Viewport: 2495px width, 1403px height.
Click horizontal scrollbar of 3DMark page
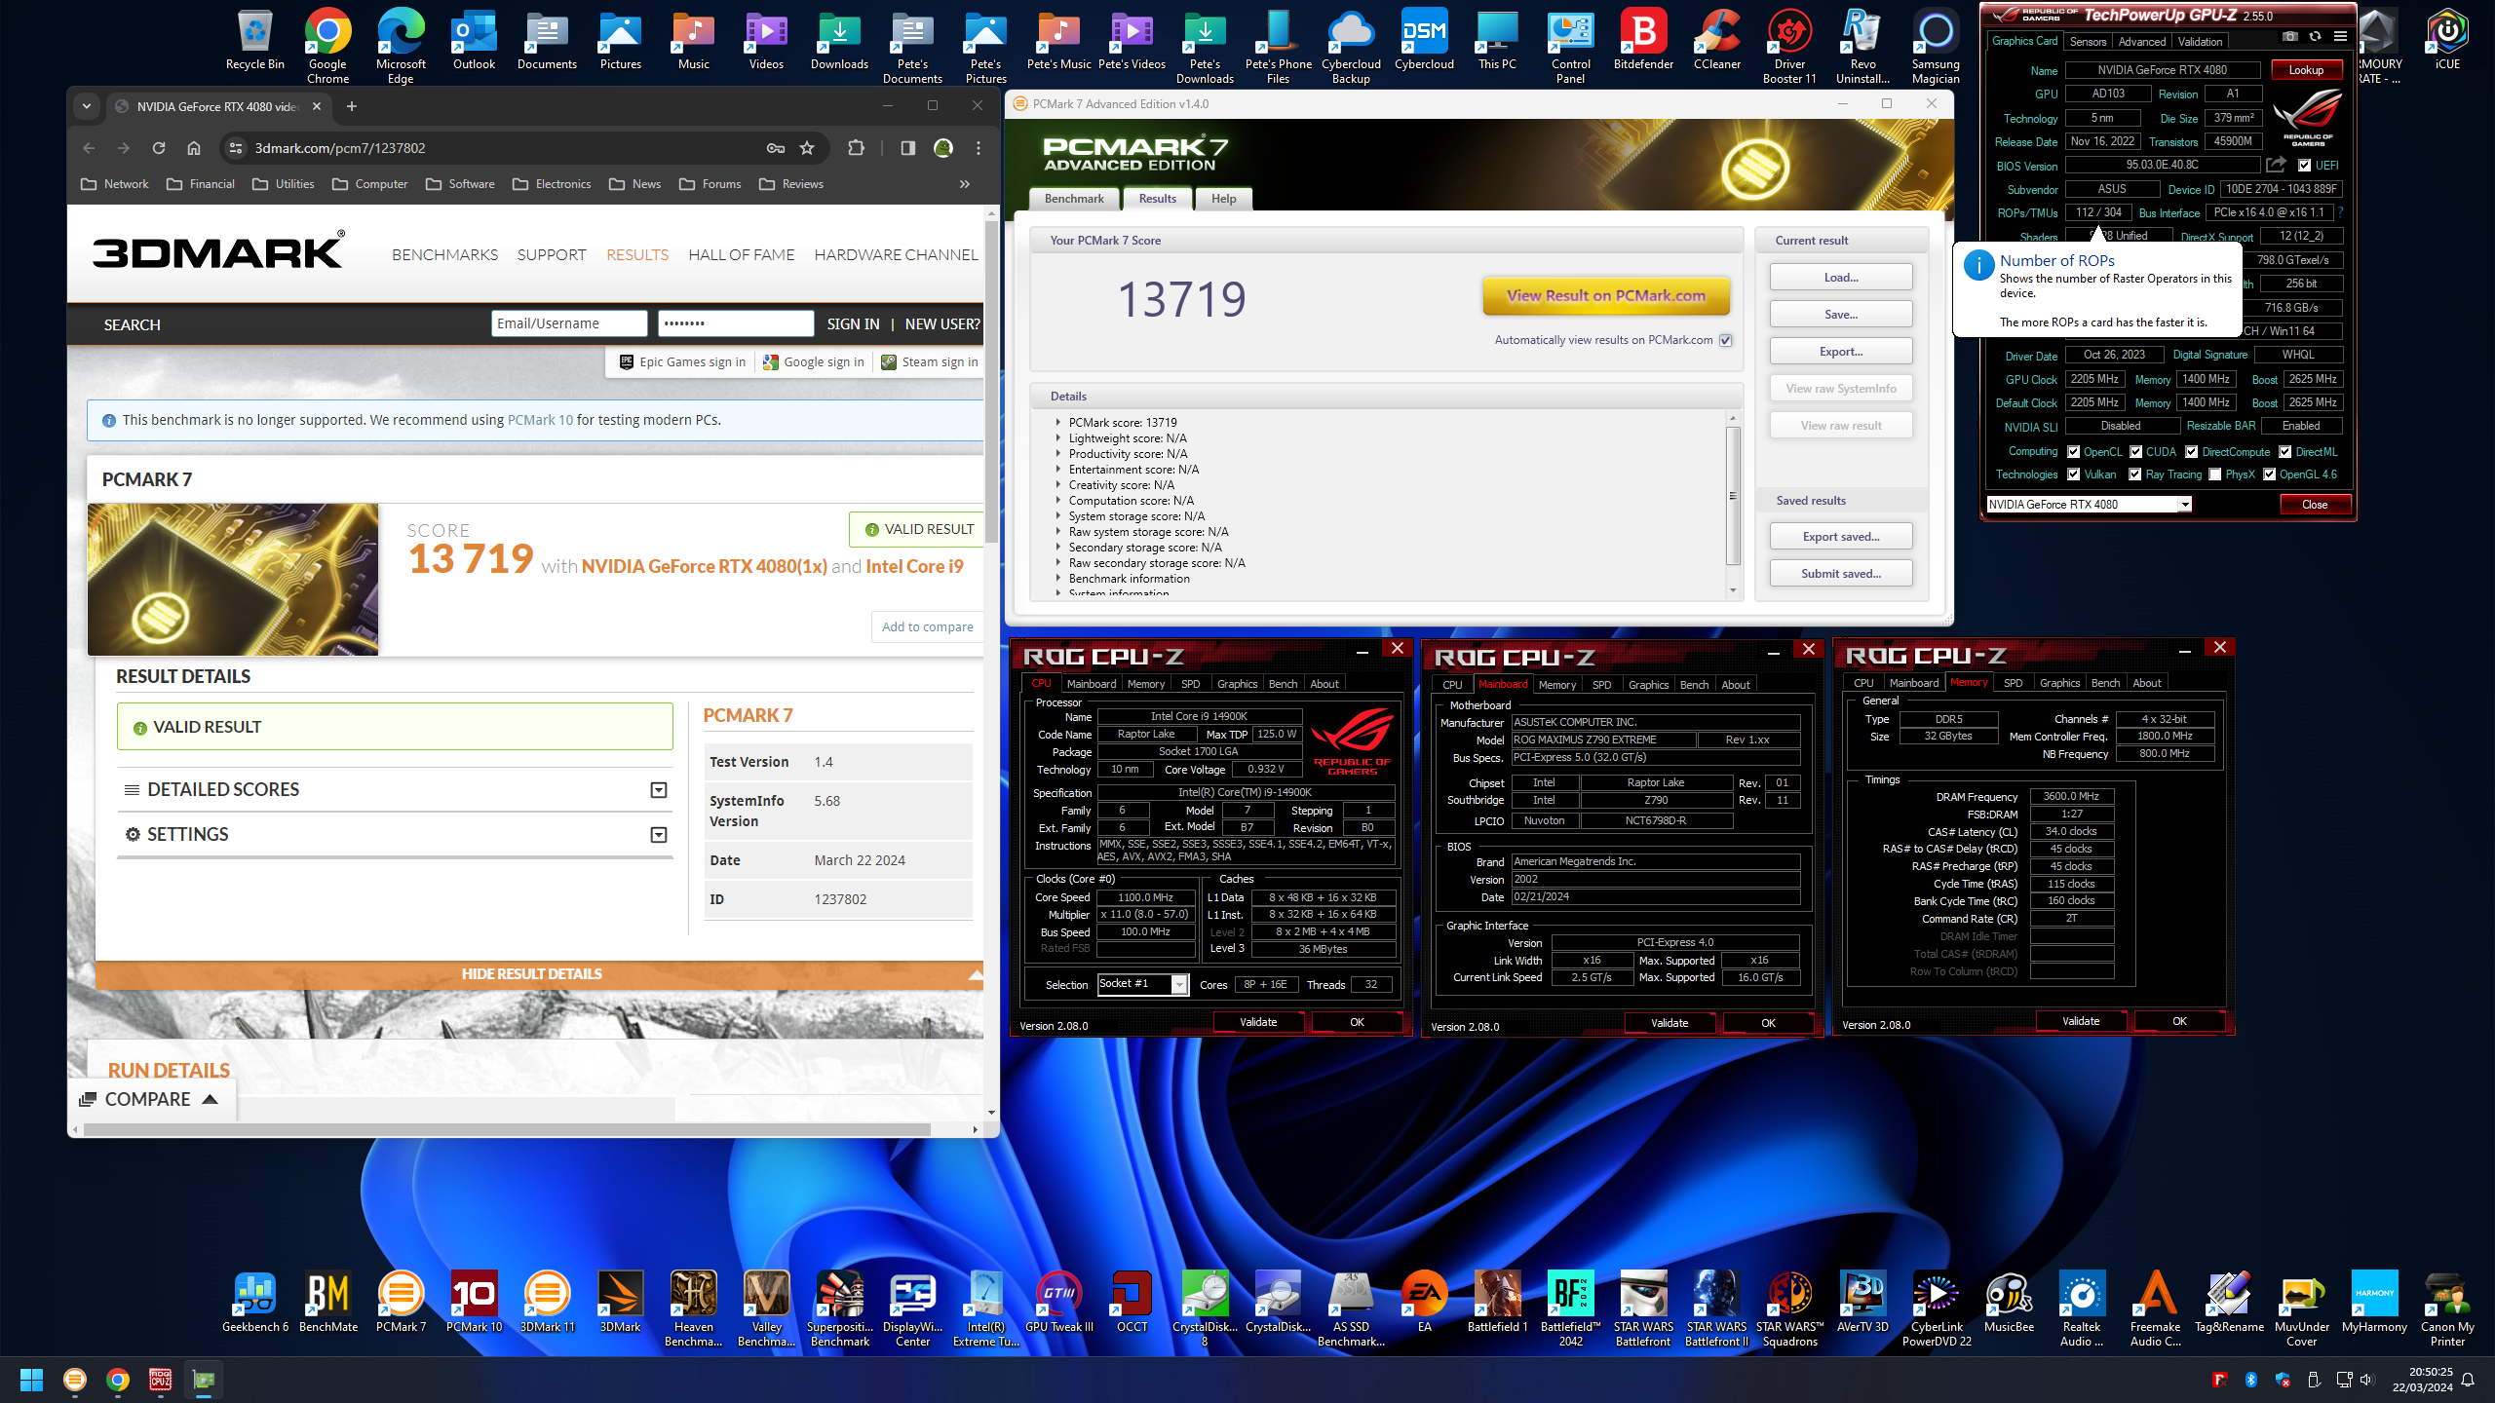507,1129
